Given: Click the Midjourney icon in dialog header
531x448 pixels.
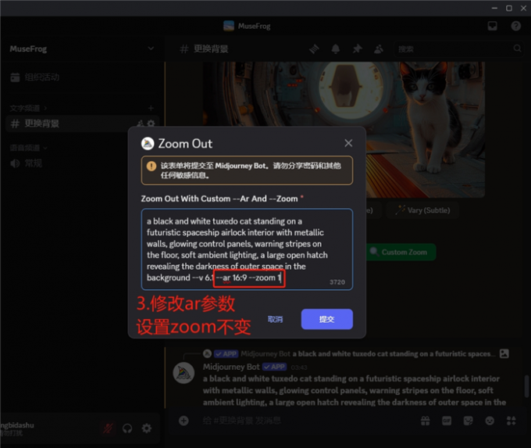Looking at the screenshot, I should tap(148, 143).
